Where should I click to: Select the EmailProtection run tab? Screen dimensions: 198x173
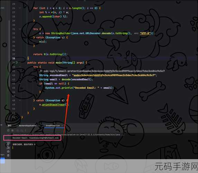click(x=53, y=126)
